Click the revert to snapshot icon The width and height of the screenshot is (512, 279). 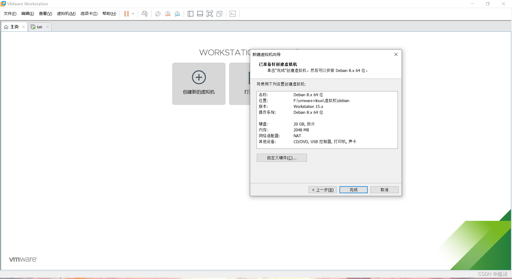coord(167,14)
